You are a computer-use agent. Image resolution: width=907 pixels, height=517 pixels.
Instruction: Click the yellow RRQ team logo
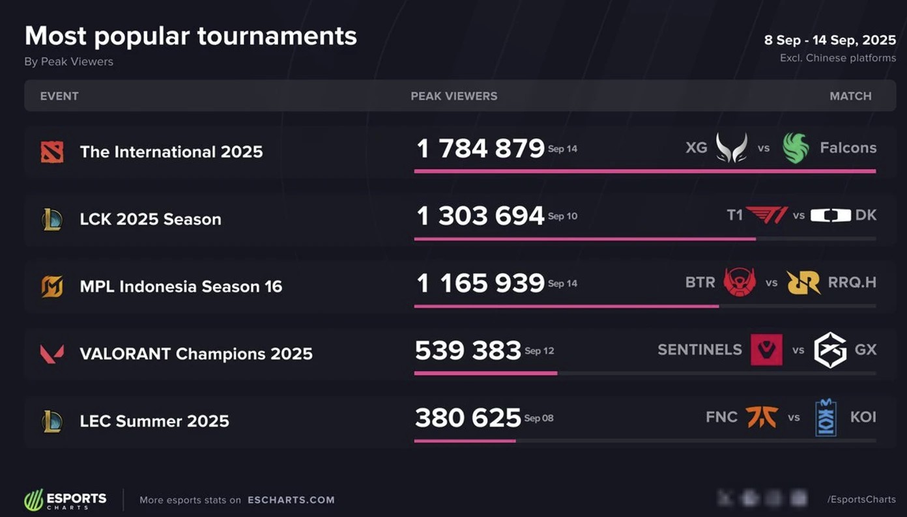(803, 283)
